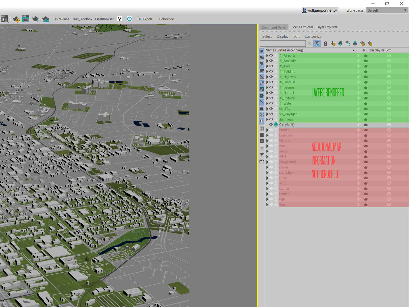Click the blue cube toolbar icon

130,19
